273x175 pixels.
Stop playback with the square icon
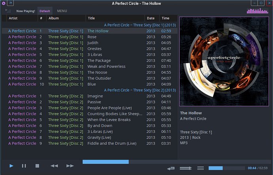(x=37, y=166)
